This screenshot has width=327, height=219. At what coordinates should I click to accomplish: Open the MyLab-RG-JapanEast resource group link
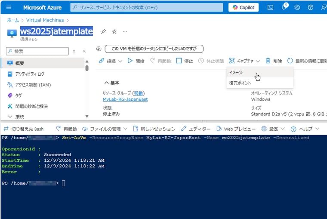125,99
